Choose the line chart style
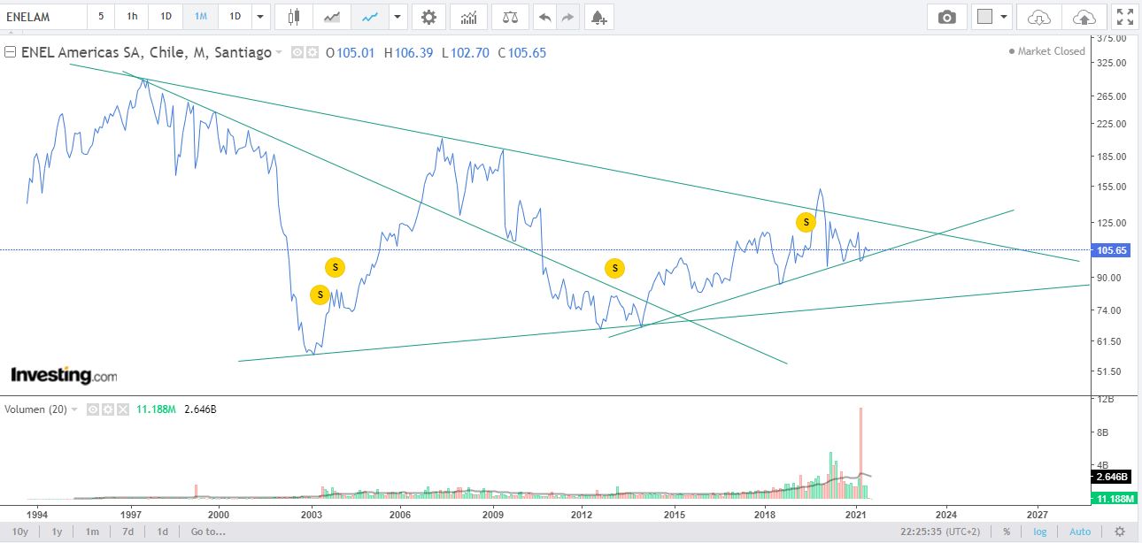Screen dimensions: 1142x543 click(x=370, y=17)
